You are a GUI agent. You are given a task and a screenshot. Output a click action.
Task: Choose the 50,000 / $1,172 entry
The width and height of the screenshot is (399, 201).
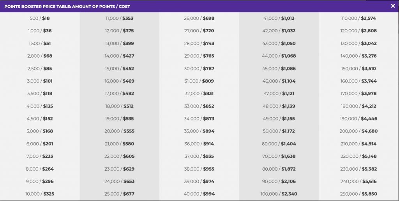pos(279,131)
